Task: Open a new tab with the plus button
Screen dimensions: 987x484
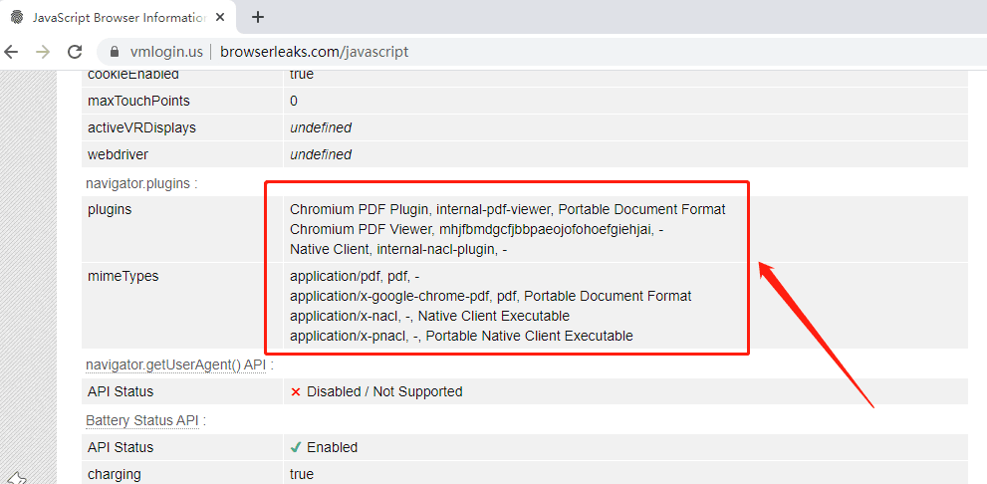Action: click(258, 17)
